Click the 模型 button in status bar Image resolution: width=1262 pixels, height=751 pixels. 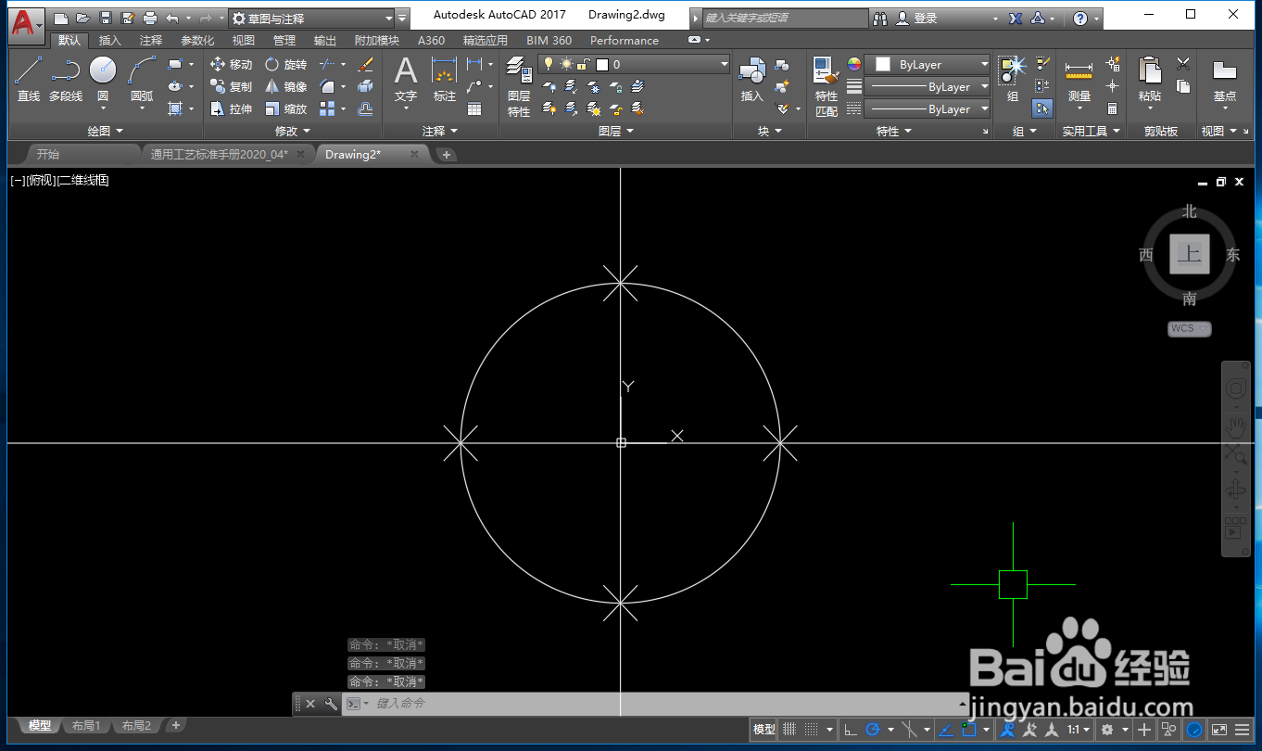[x=764, y=730]
